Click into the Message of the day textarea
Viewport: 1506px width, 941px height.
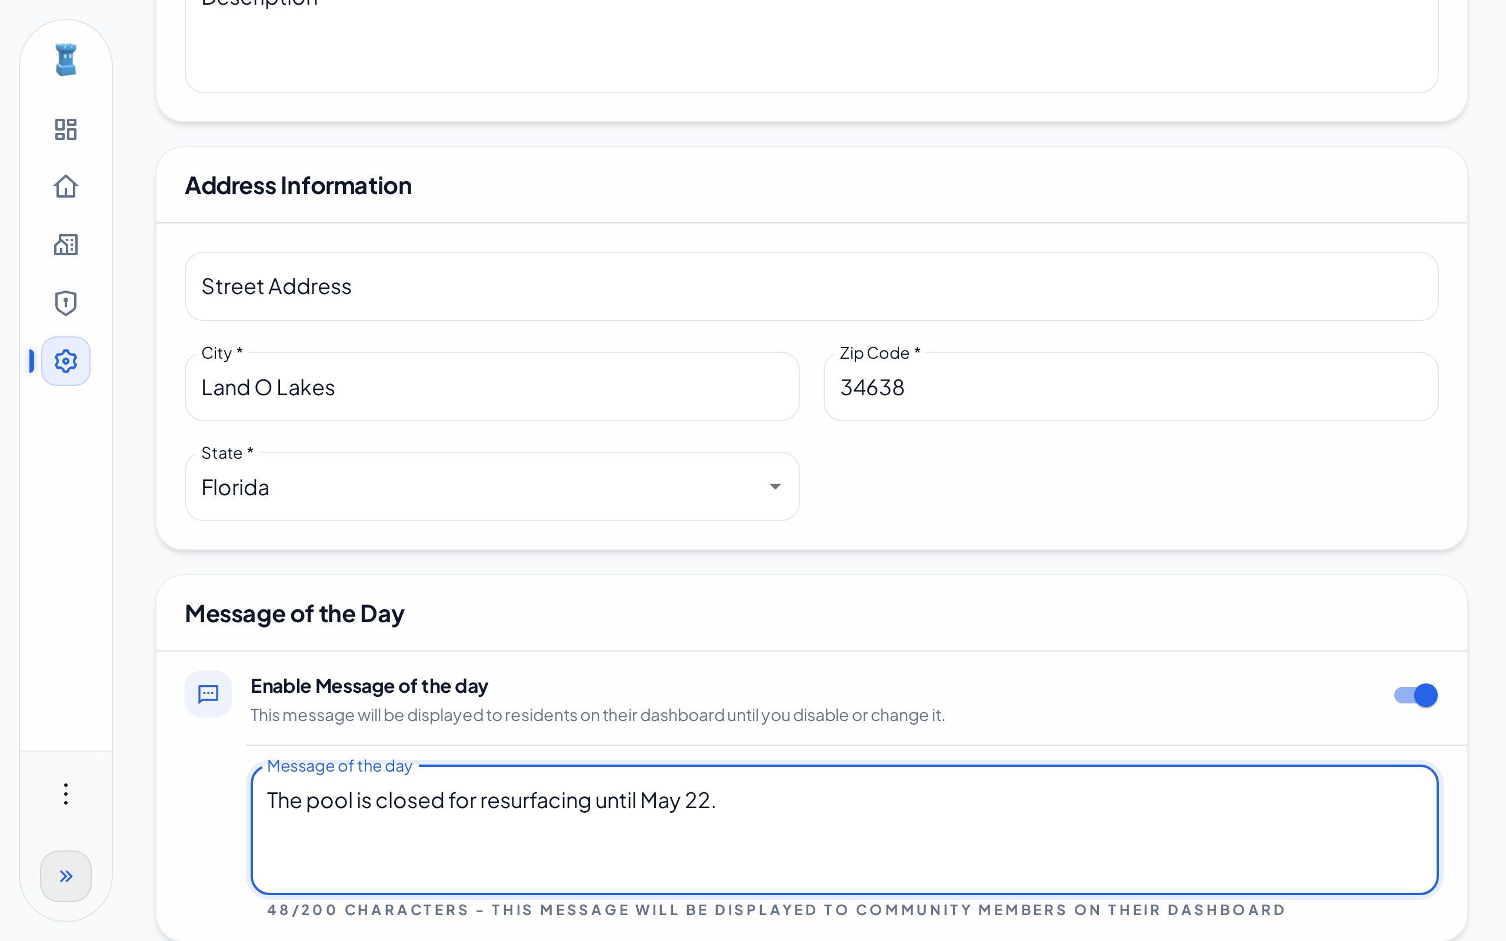845,830
